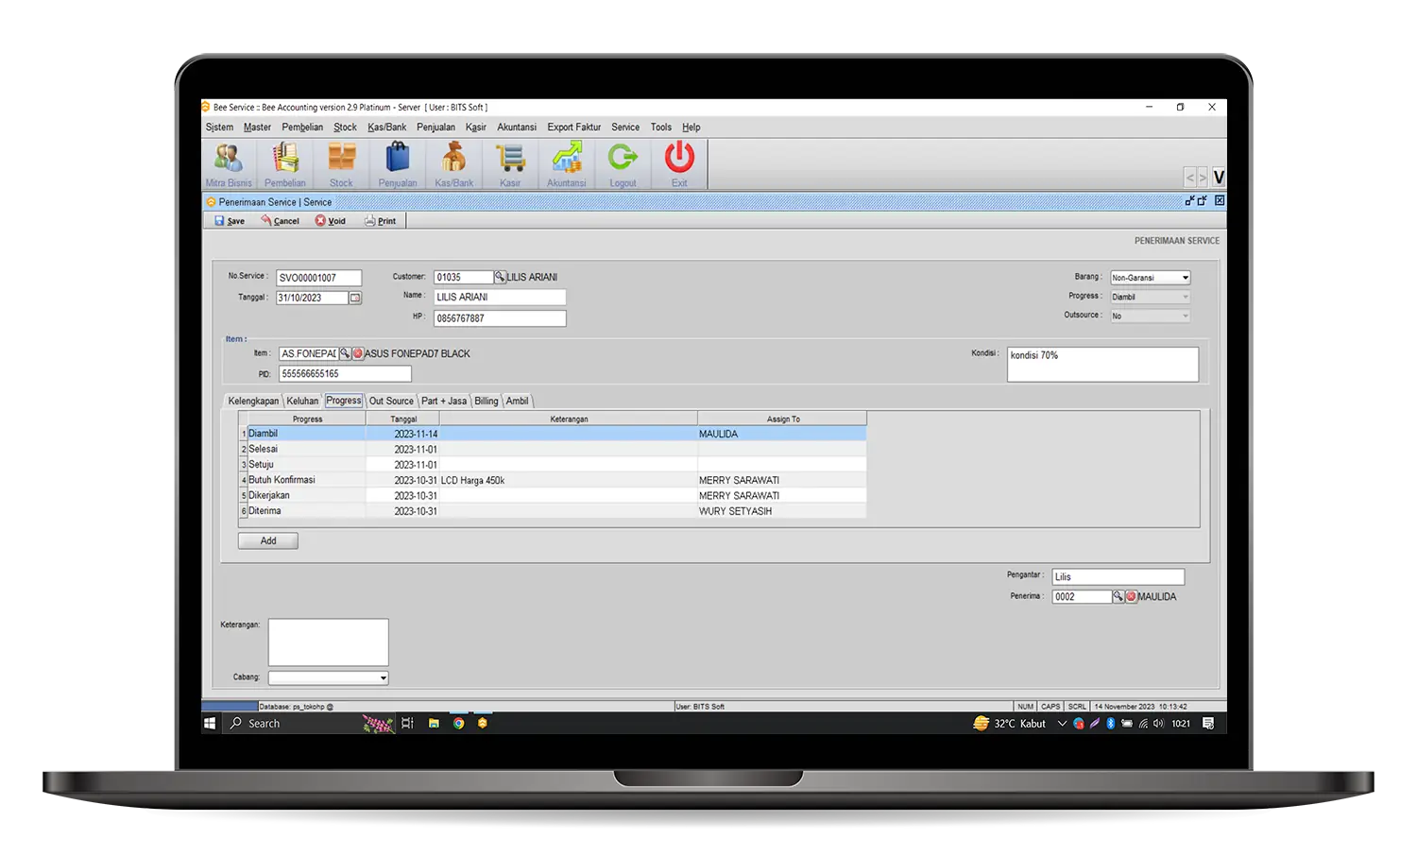Switch to the Keluhan tab
Image resolution: width=1417 pixels, height=856 pixels.
tap(302, 402)
